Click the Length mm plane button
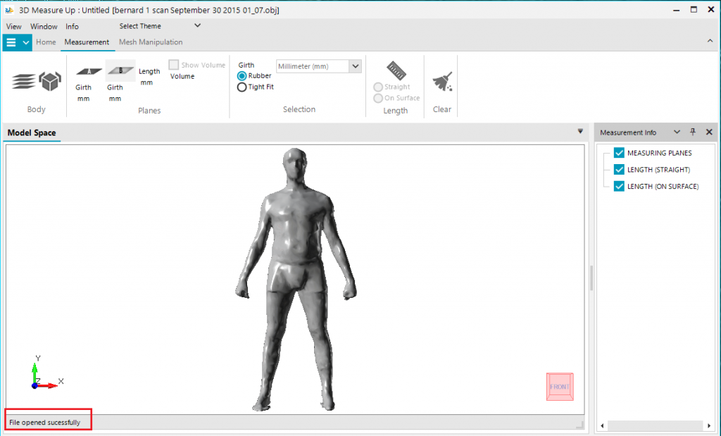This screenshot has width=721, height=436. pos(149,77)
